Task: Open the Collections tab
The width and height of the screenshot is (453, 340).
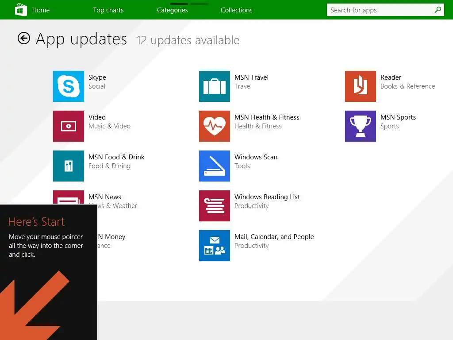Action: coord(237,10)
